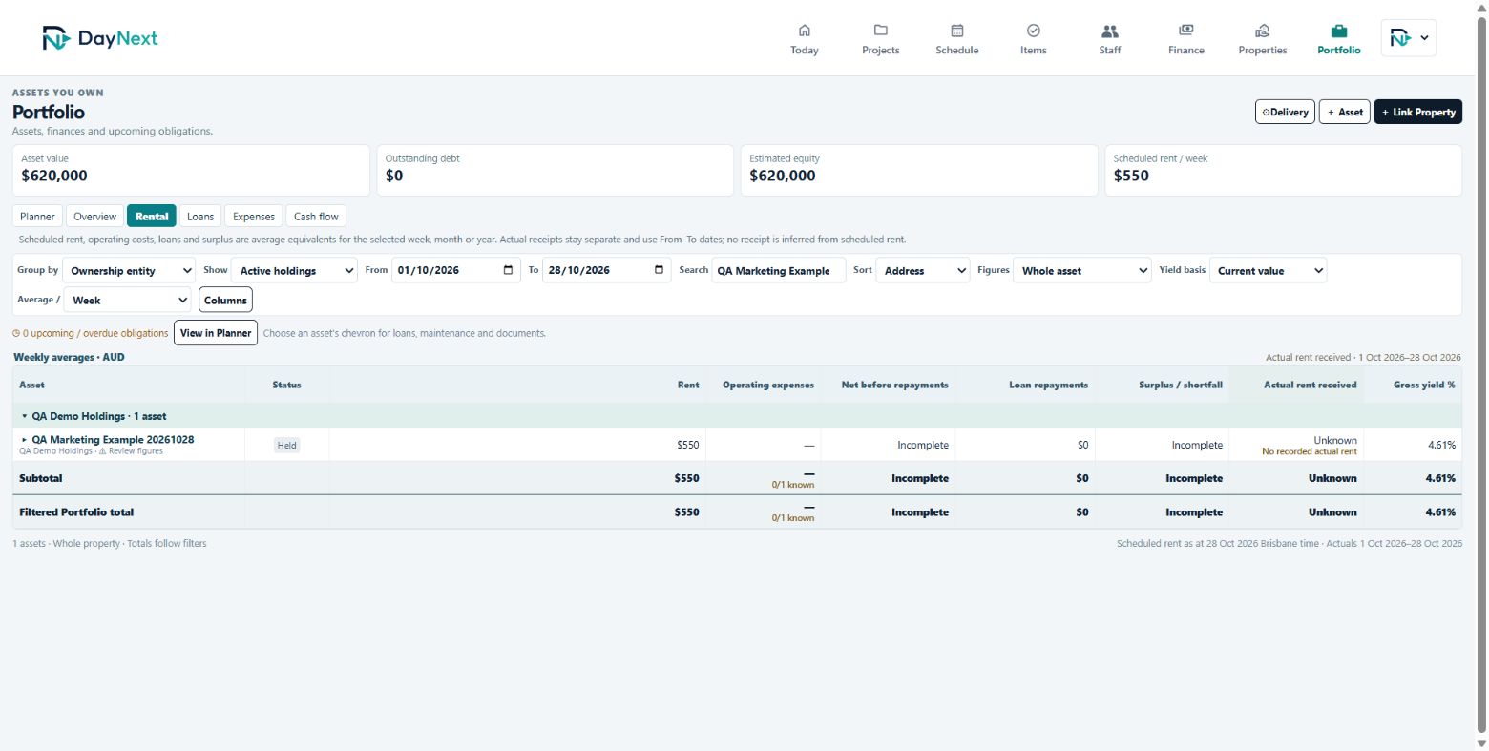The height and width of the screenshot is (751, 1489).
Task: Click the From date field 01/10/2026
Action: [x=456, y=271]
